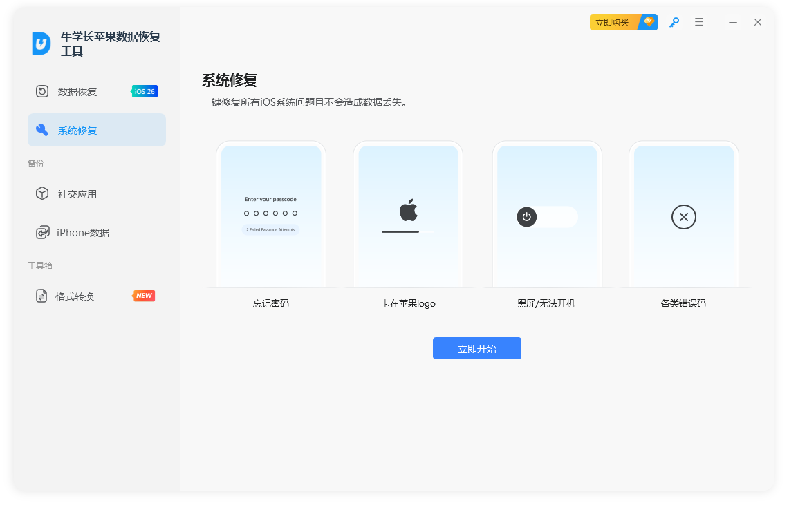This screenshot has width=789, height=512.
Task: Click the blue key register icon
Action: click(674, 22)
